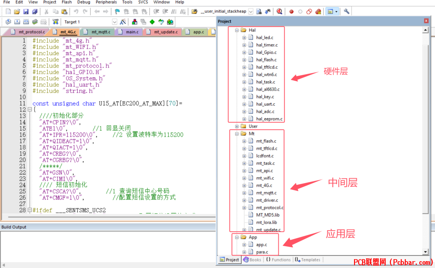The height and width of the screenshot is (268, 435).
Task: Expand mt_4G.c dependencies
Action: pyautogui.click(x=244, y=186)
